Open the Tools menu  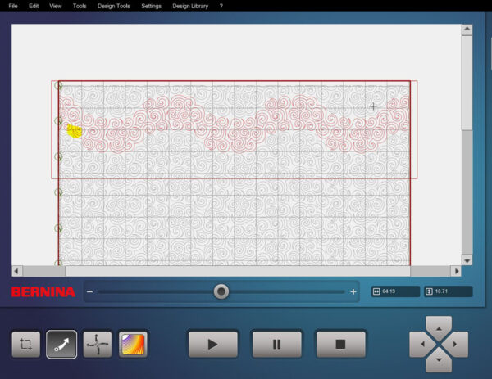80,6
